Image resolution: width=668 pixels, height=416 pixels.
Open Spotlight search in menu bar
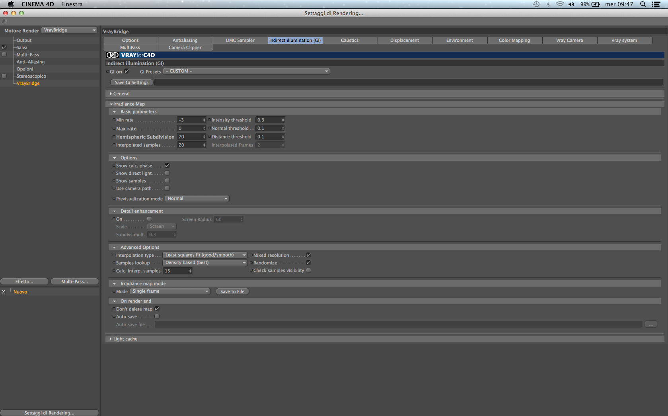[643, 4]
